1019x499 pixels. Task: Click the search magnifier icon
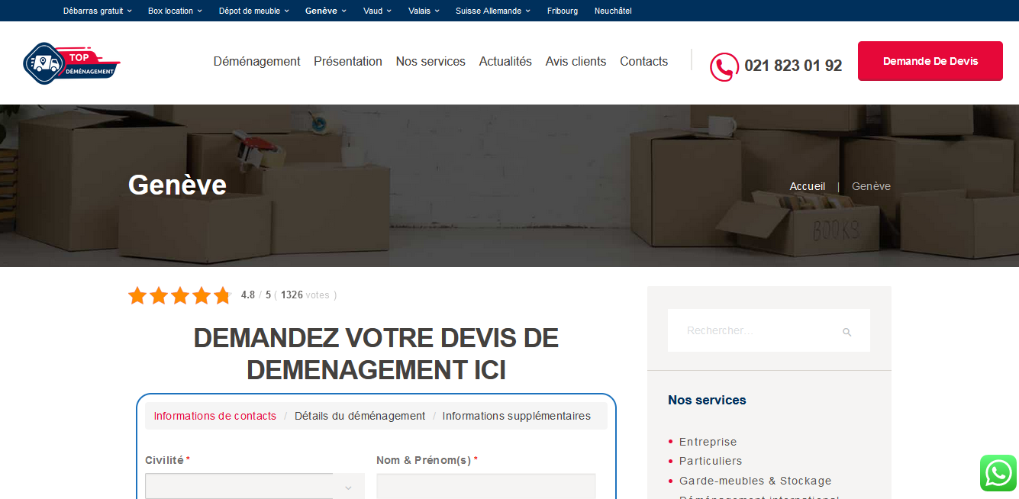(846, 332)
